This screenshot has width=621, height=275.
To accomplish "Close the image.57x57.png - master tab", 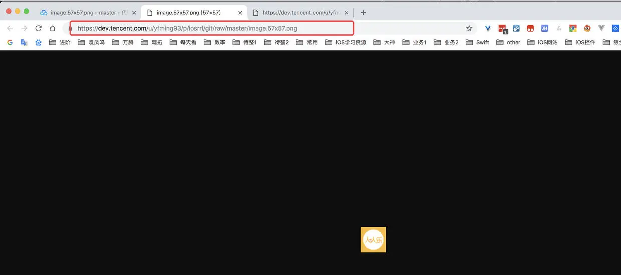I will [134, 13].
